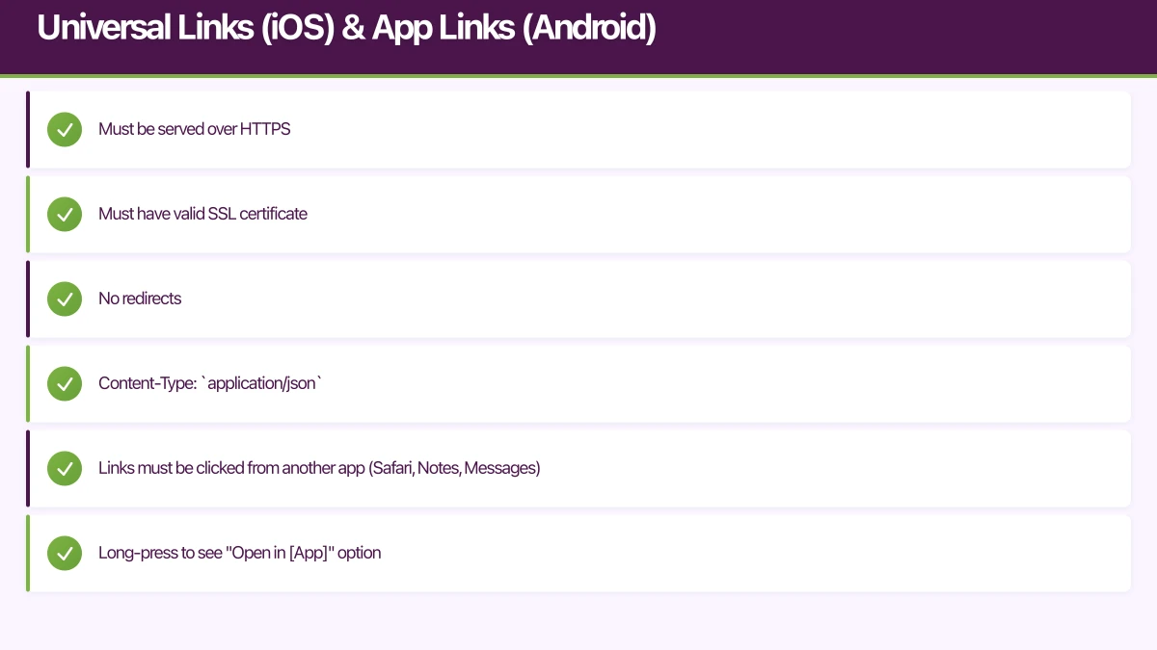Click the checkmark icon on the long-press row
This screenshot has width=1157, height=650.
[x=65, y=553]
